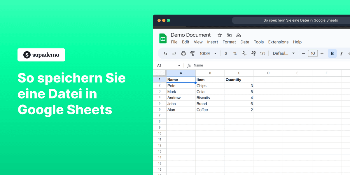Select the Paint format tool
The width and height of the screenshot is (350, 175).
coord(192,53)
